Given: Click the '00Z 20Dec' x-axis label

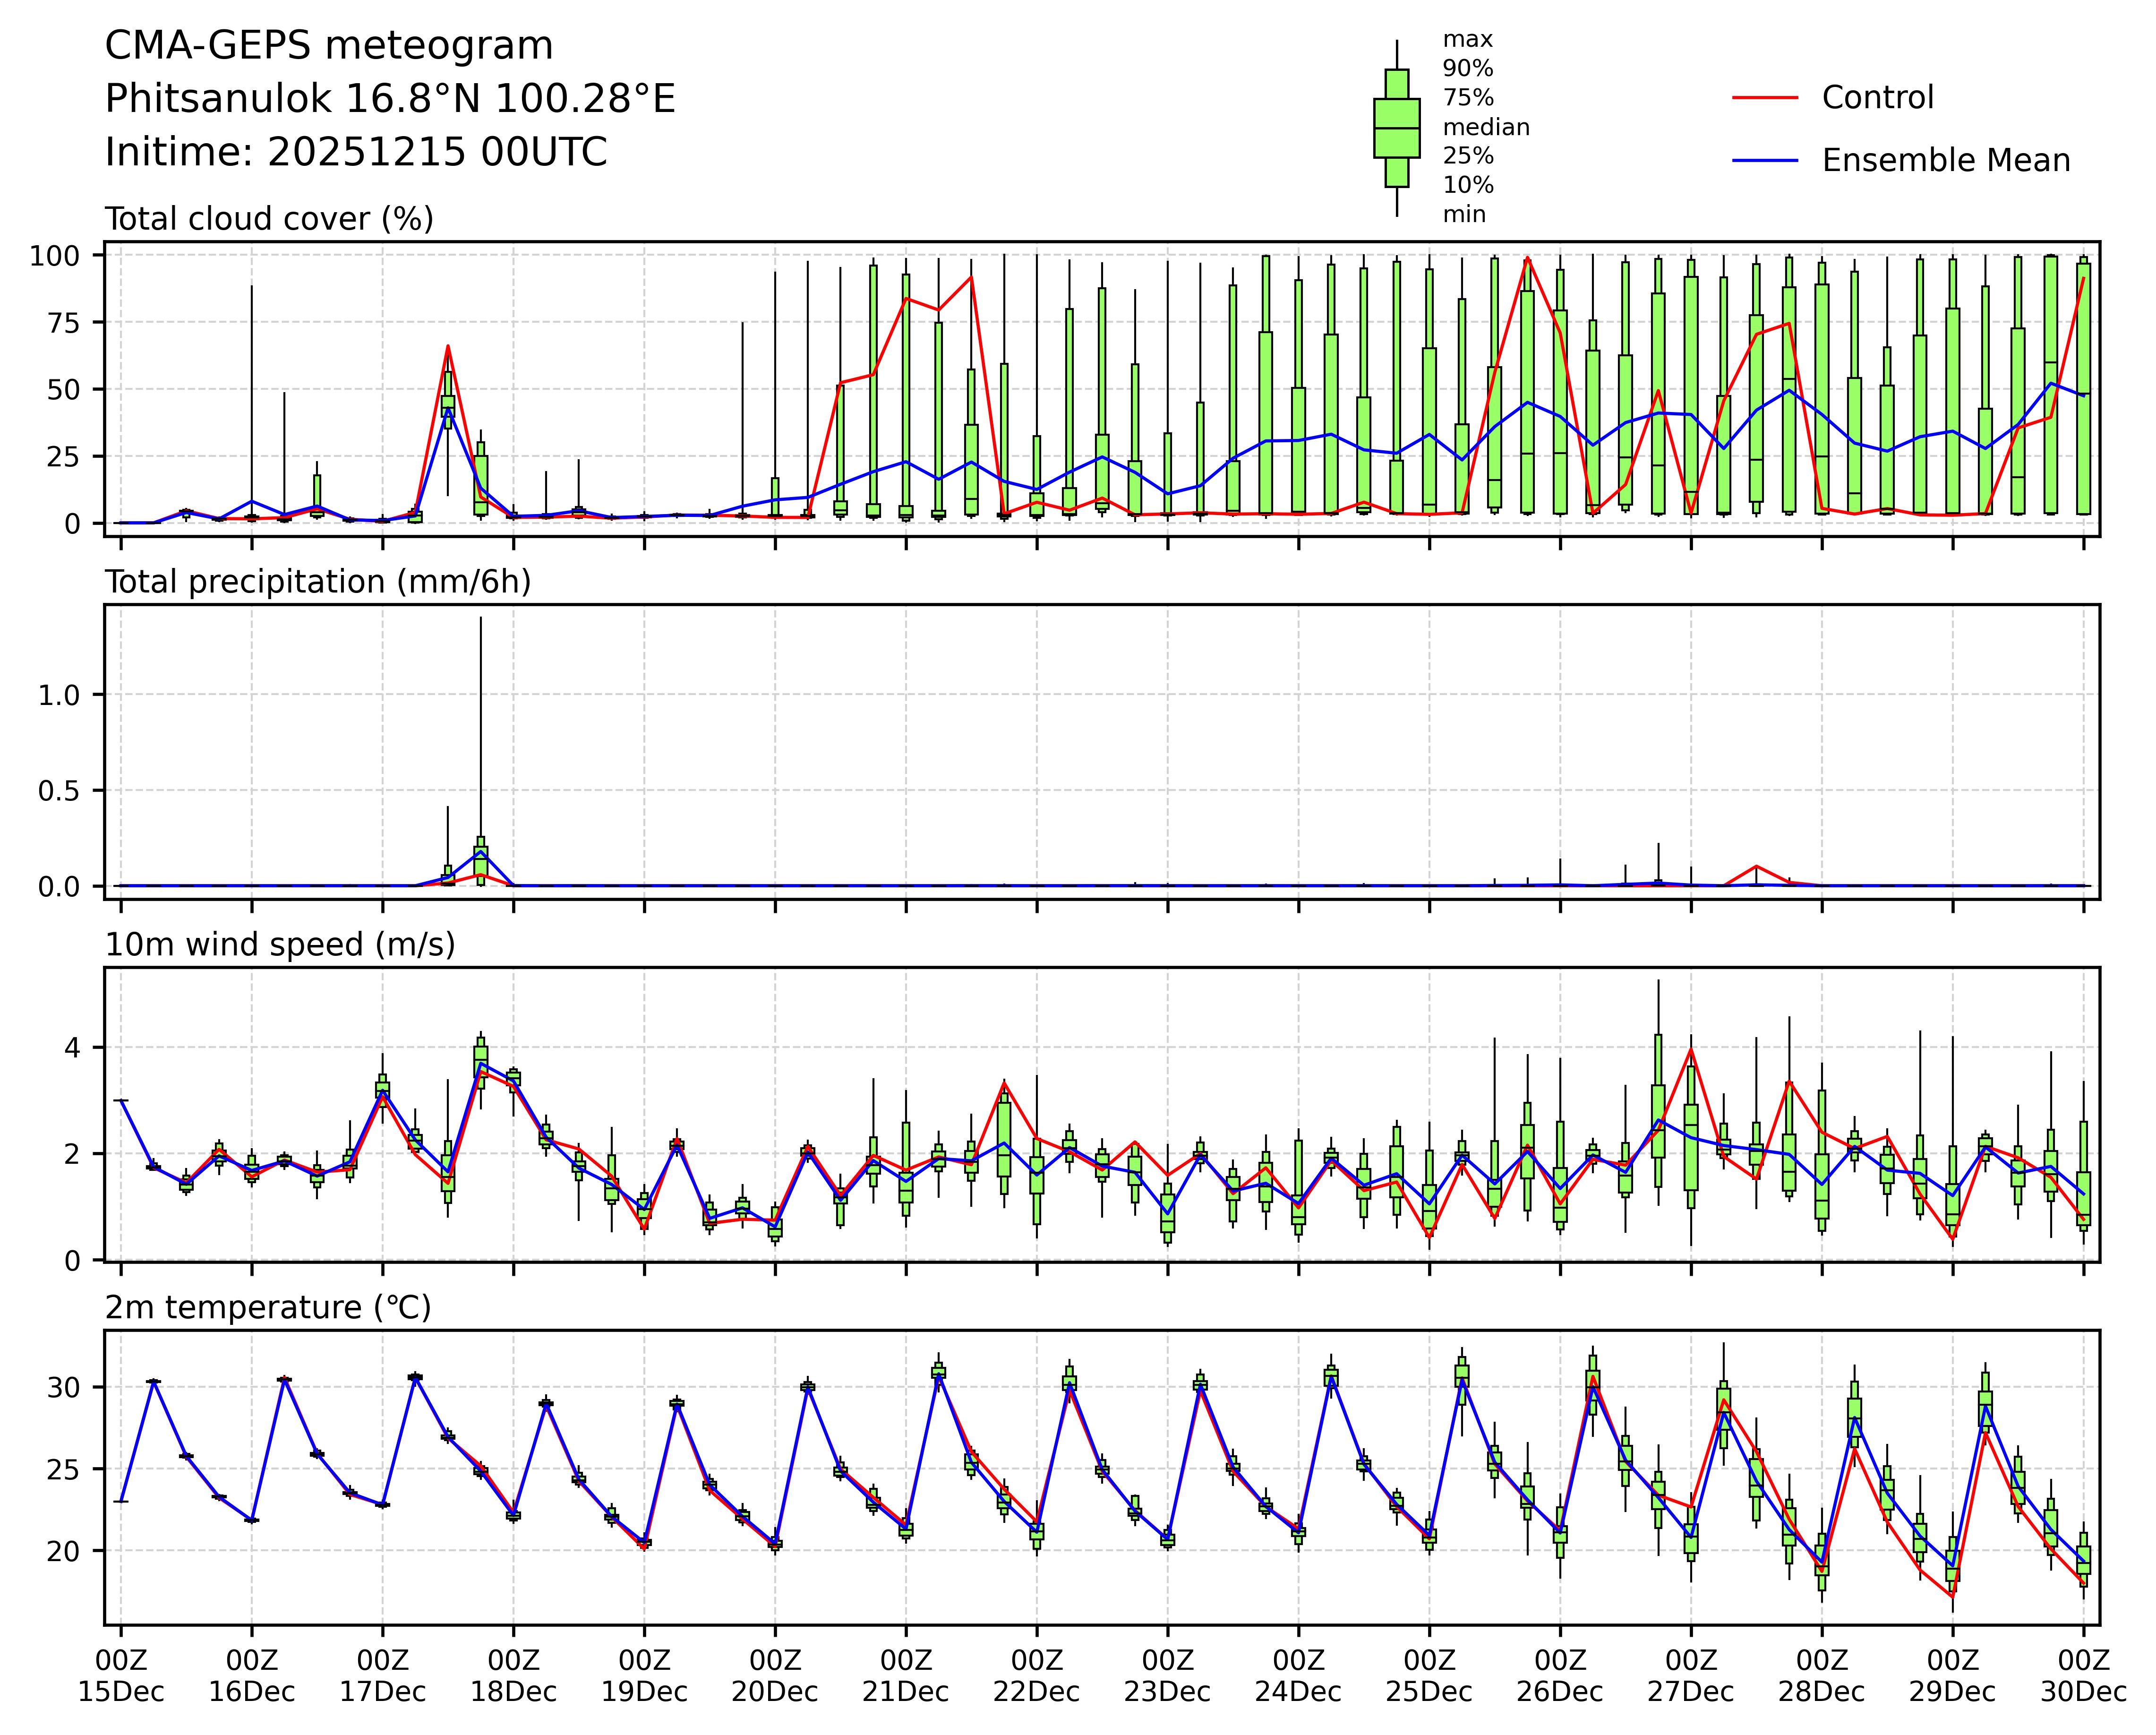Looking at the screenshot, I should tap(775, 1676).
